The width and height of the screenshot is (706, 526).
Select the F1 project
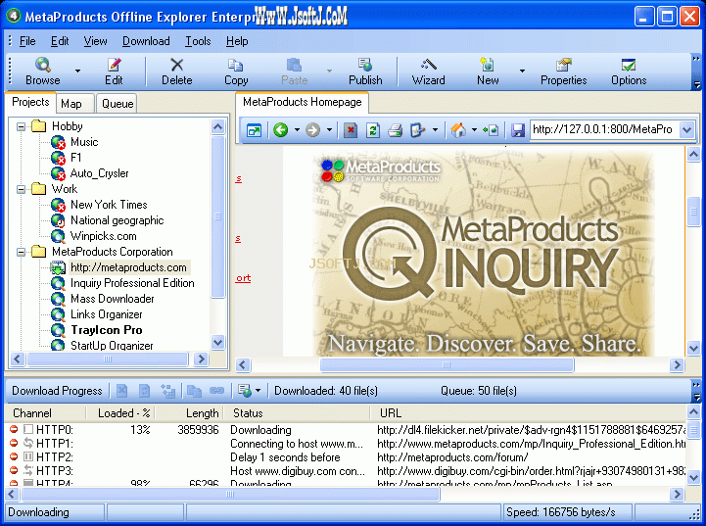(x=75, y=158)
